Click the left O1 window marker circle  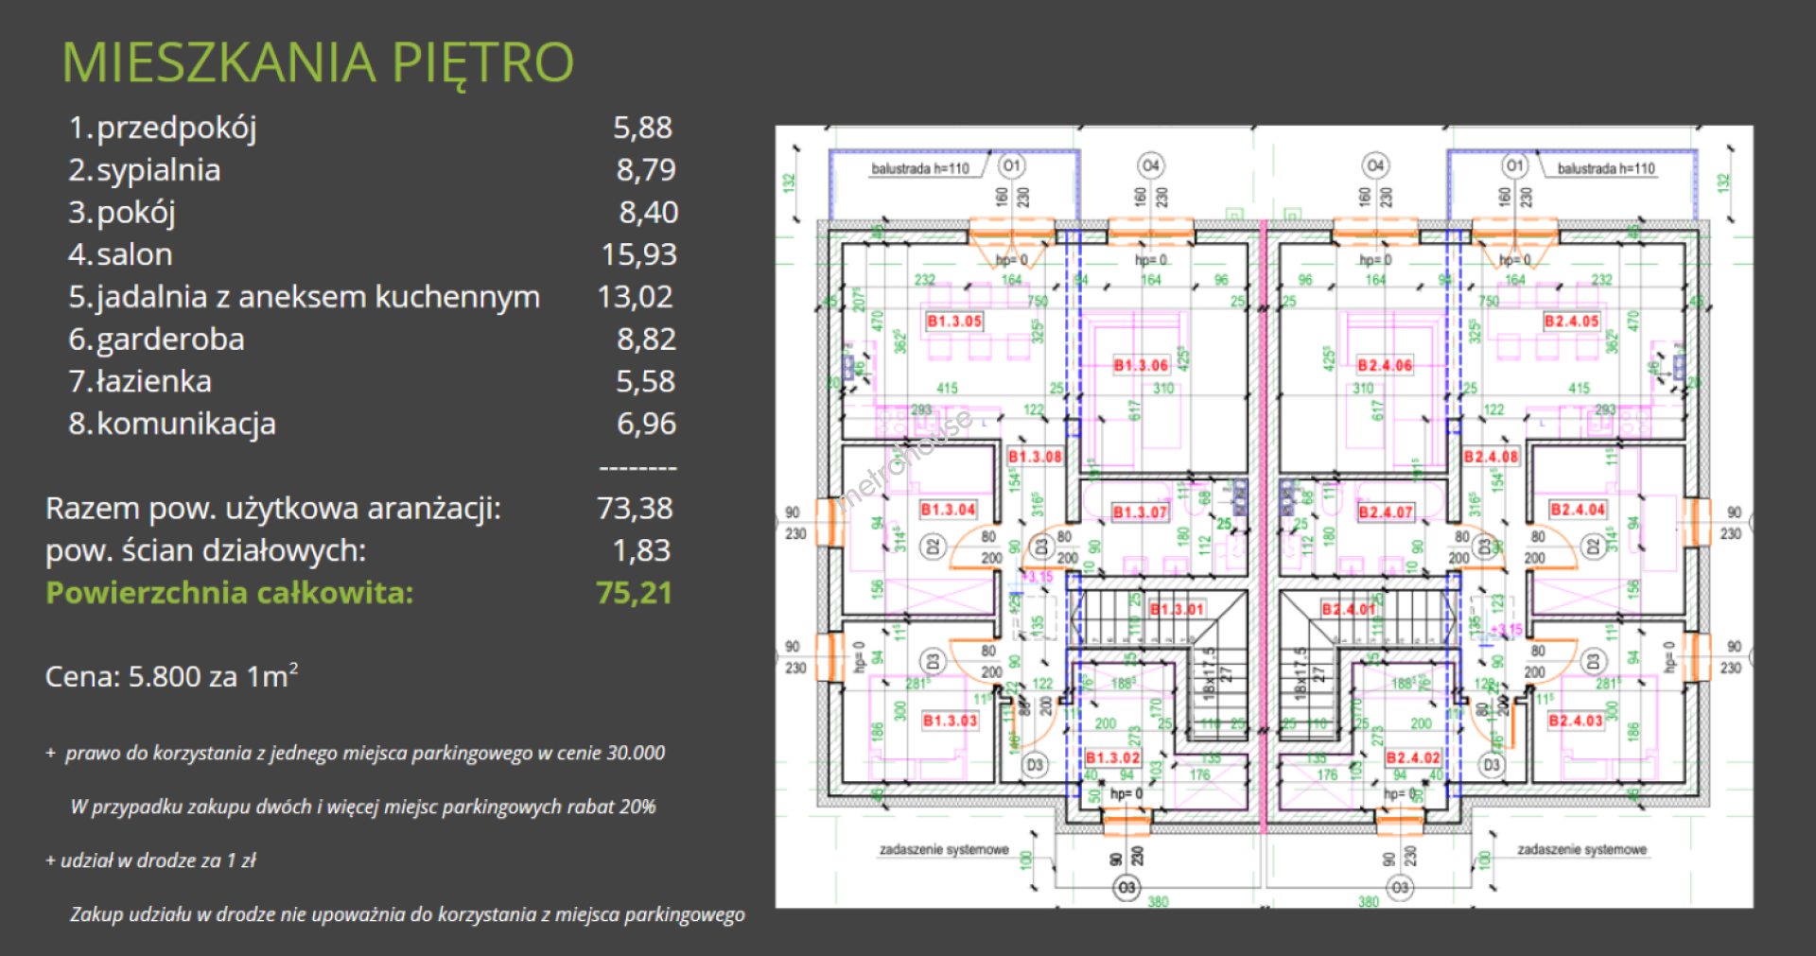(x=1011, y=166)
